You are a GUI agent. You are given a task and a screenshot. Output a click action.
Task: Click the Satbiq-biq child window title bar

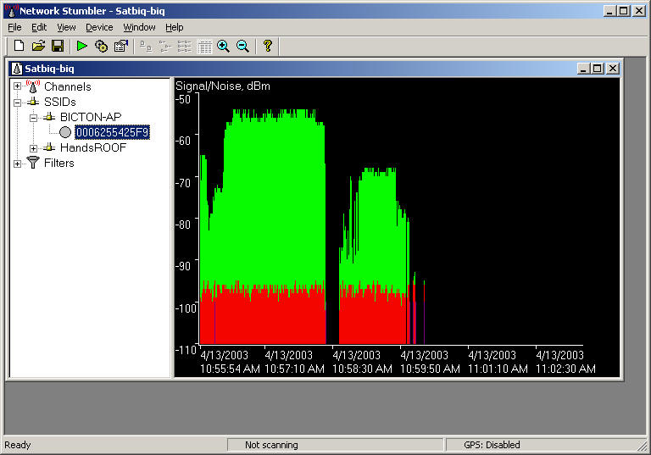click(x=314, y=69)
